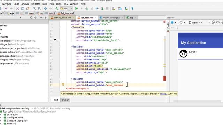The height and width of the screenshot is (125, 223).
Task: Click res breadcrumb folder
Action: click(40, 13)
